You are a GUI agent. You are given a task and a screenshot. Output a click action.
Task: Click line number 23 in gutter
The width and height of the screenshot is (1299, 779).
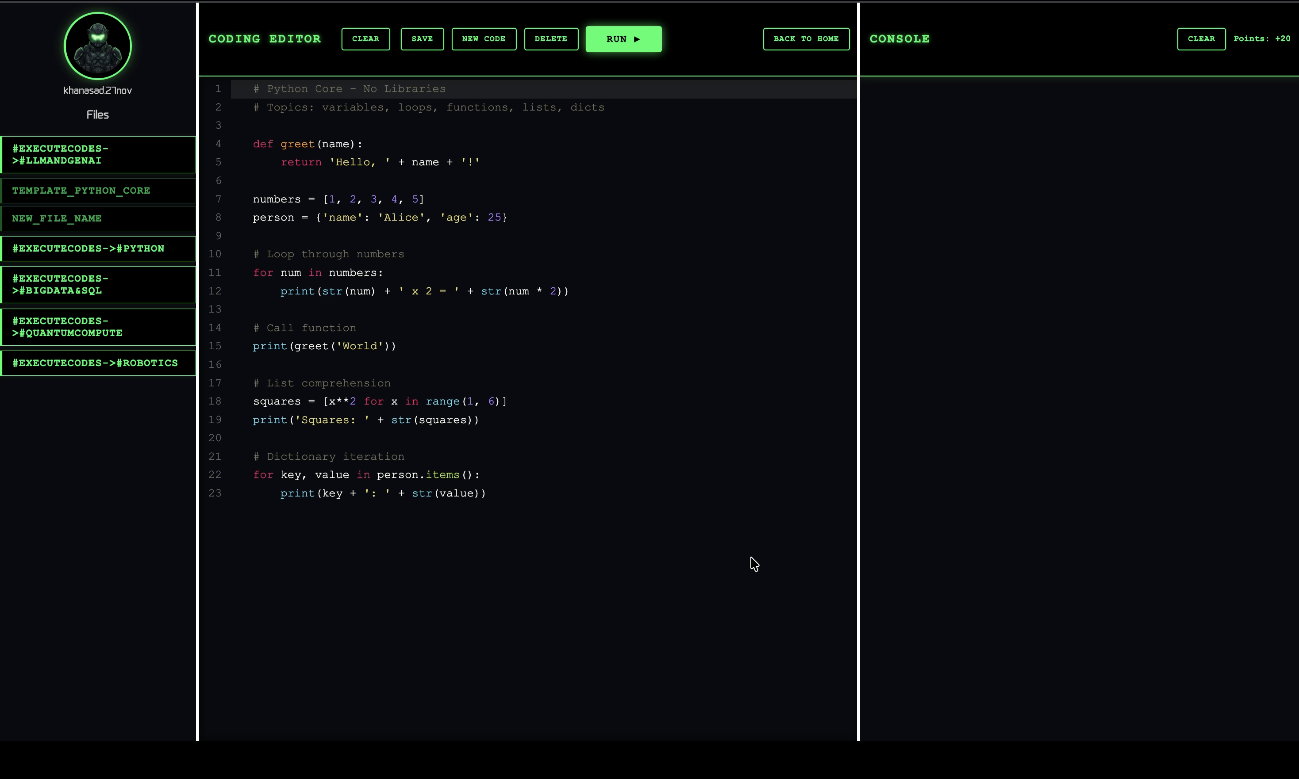pyautogui.click(x=215, y=493)
